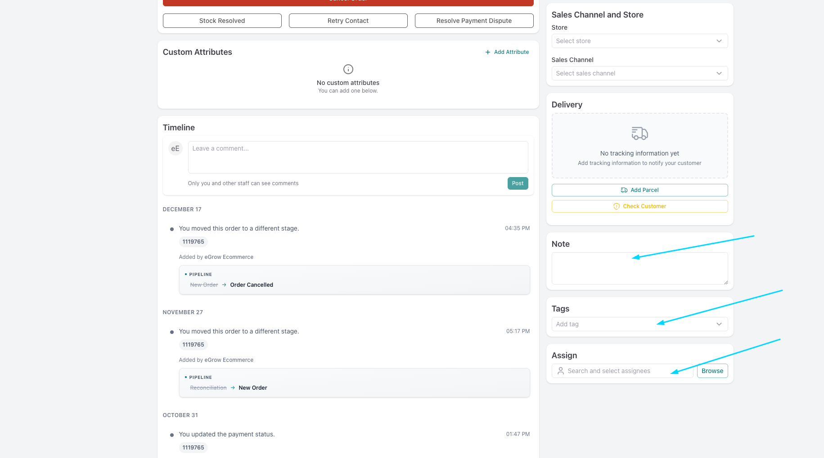
Task: Click the 1119765 tag under November 27
Action: coord(194,345)
